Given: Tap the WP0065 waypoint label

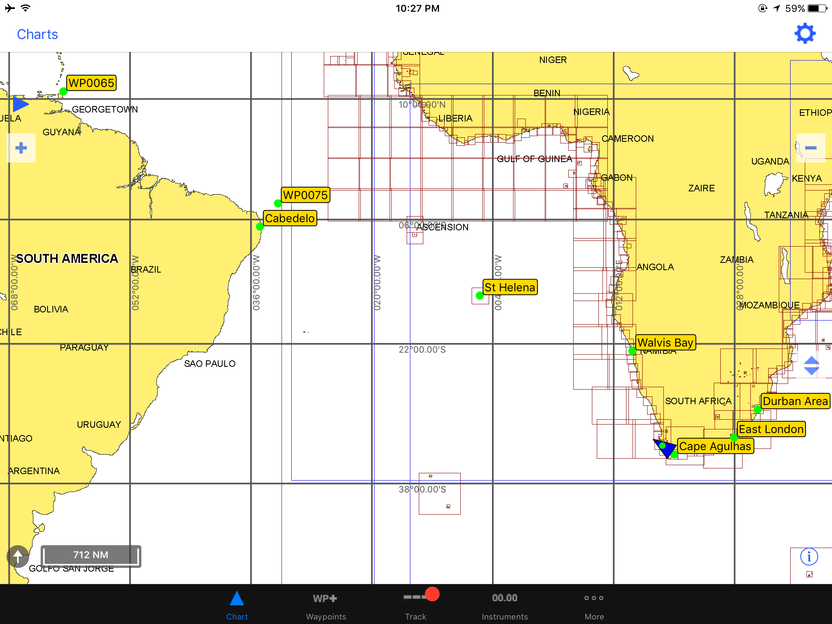Looking at the screenshot, I should pos(91,83).
